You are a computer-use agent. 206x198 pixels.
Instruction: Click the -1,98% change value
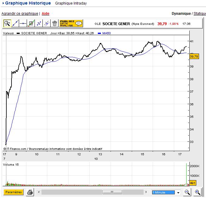click(173, 24)
